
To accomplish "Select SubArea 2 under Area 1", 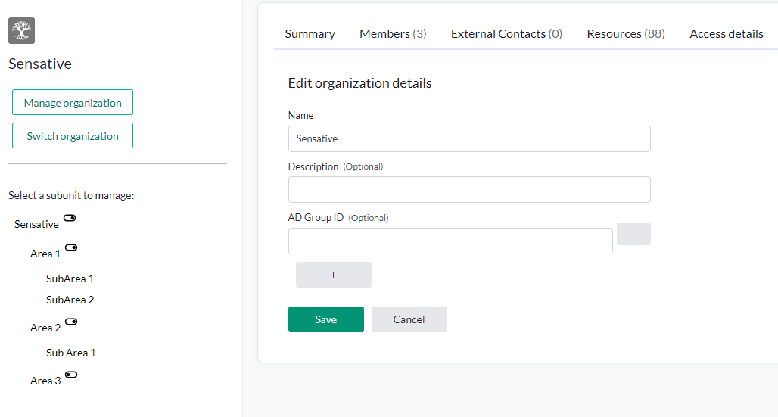I will click(70, 300).
